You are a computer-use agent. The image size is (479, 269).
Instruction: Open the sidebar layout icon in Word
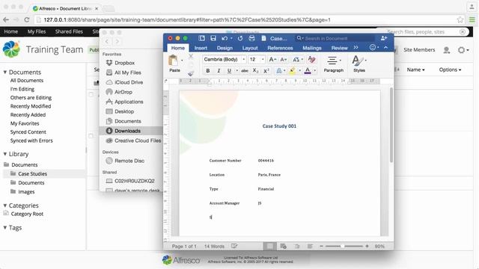click(201, 38)
